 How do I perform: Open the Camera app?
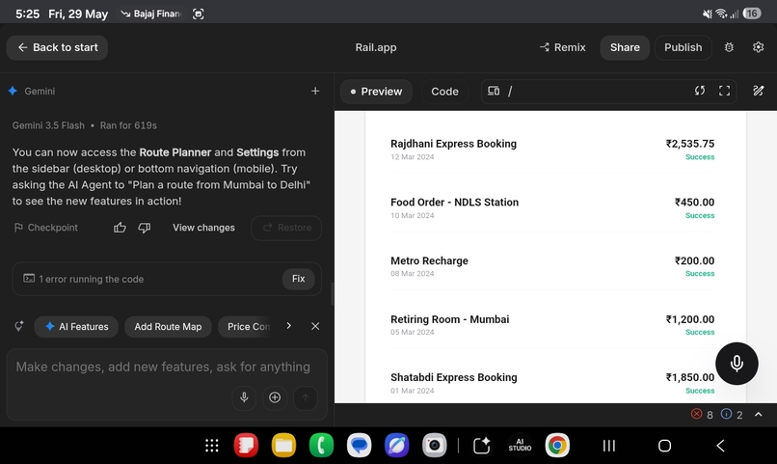(x=434, y=445)
